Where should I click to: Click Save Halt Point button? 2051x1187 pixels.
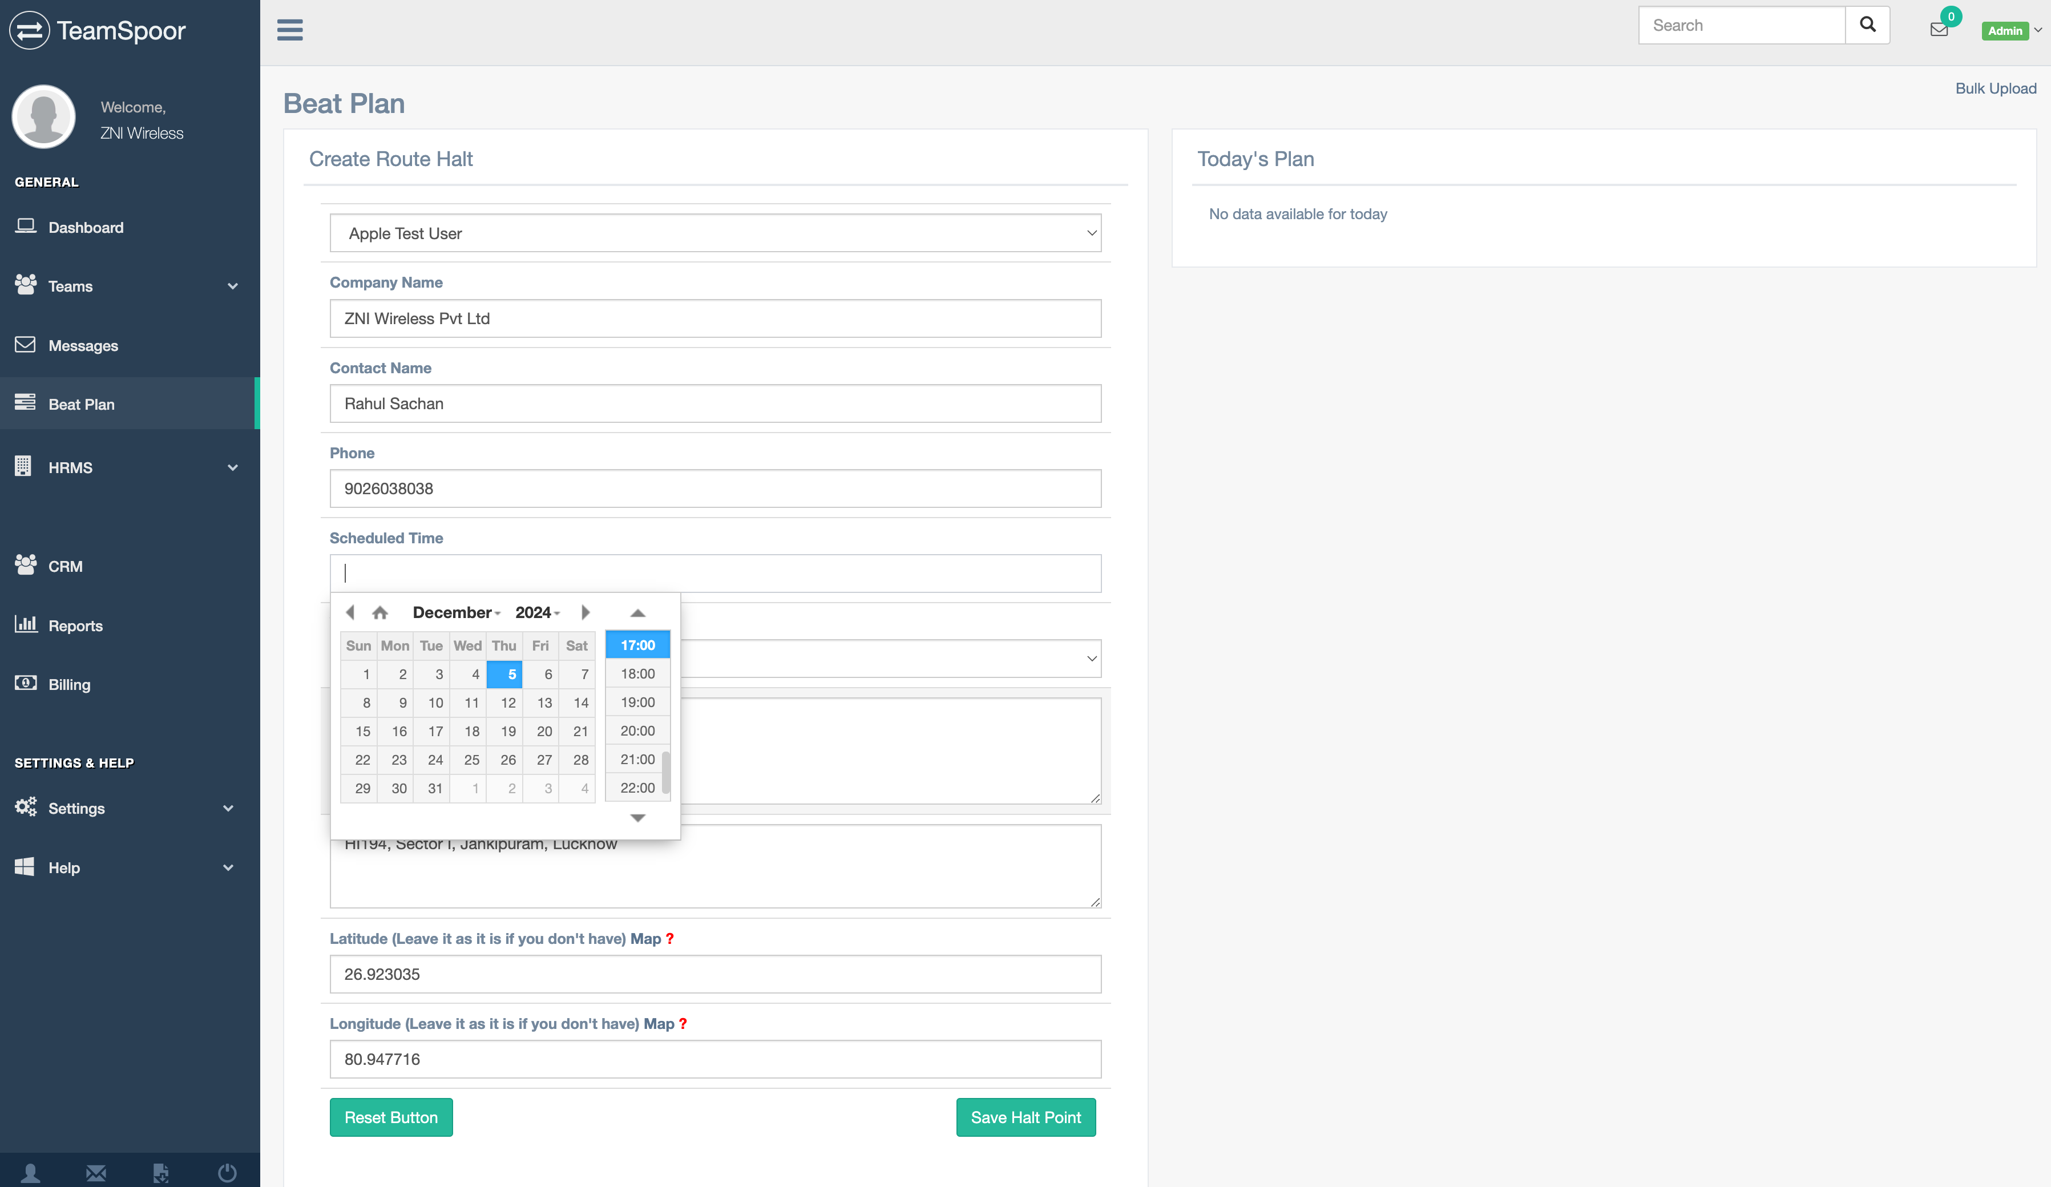[1027, 1118]
